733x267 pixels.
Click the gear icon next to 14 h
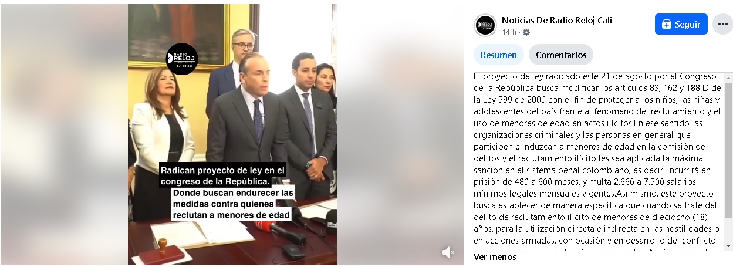[526, 32]
